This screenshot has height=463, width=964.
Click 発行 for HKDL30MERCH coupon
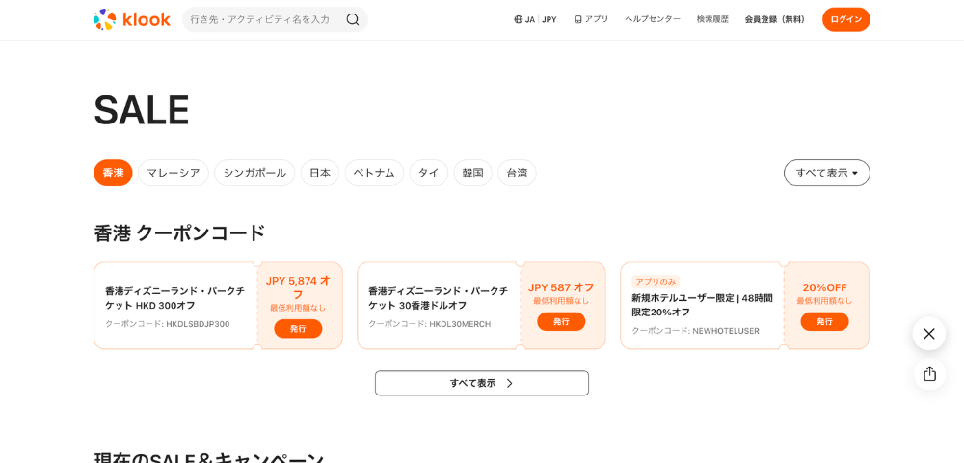coord(561,321)
